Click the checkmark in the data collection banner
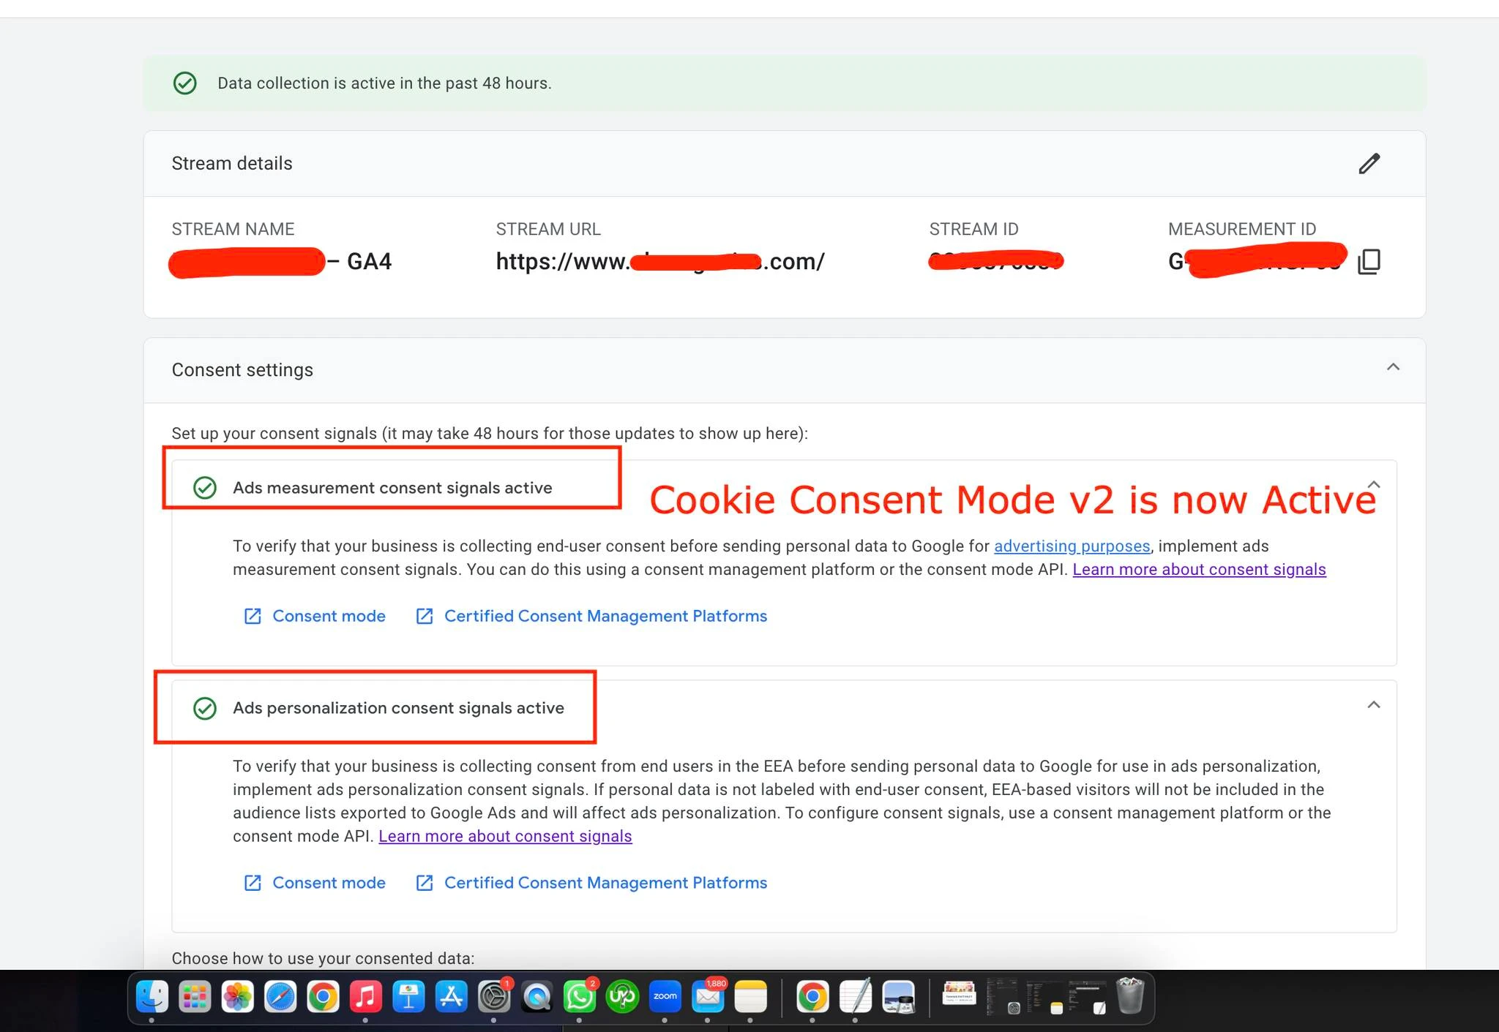1499x1032 pixels. pos(185,83)
